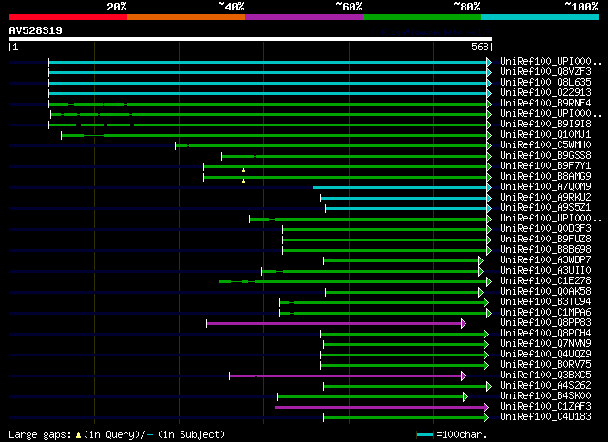Select the UniRef100_B9F7Y1 label
The height and width of the screenshot is (442, 608).
click(545, 166)
